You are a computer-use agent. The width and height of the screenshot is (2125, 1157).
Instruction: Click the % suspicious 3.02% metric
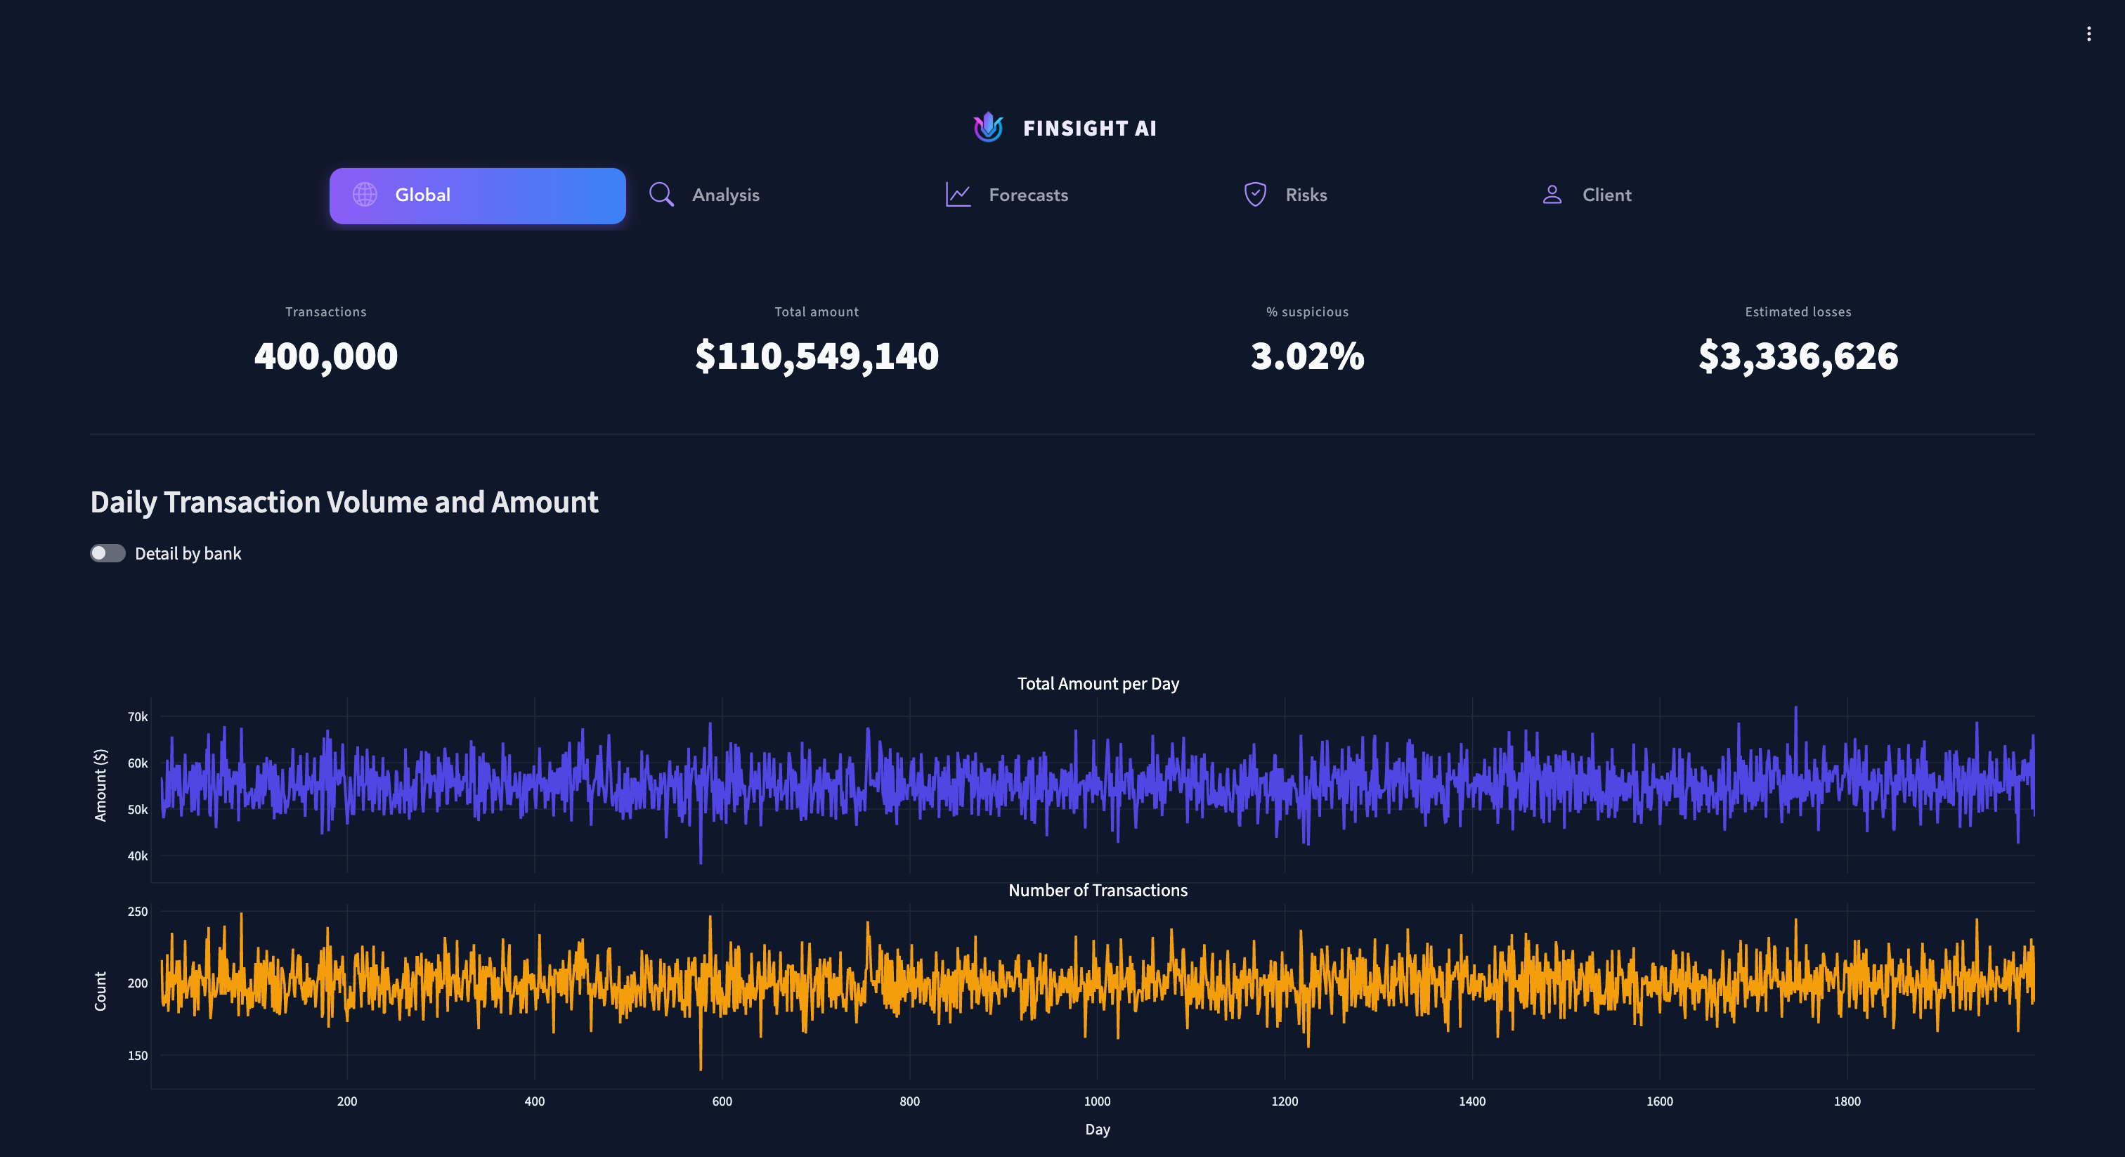click(x=1306, y=356)
